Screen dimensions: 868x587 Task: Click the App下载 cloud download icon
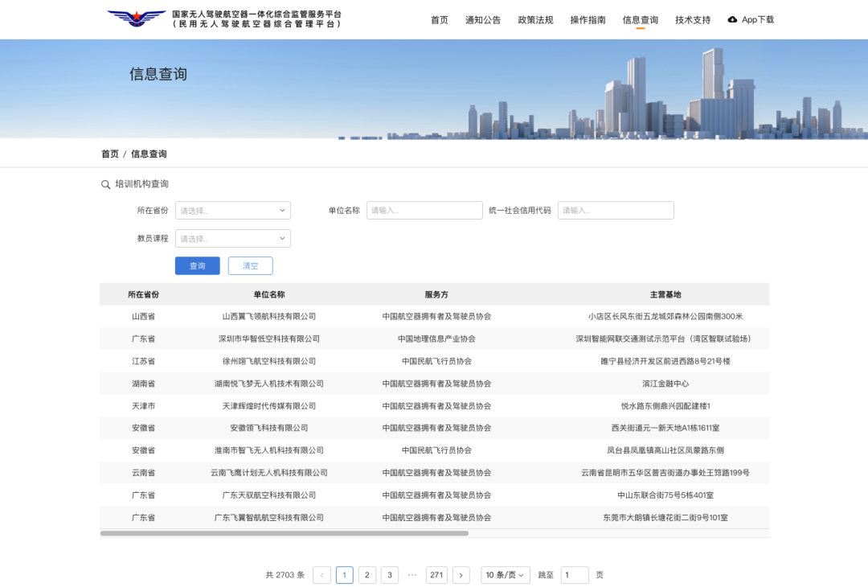(732, 19)
